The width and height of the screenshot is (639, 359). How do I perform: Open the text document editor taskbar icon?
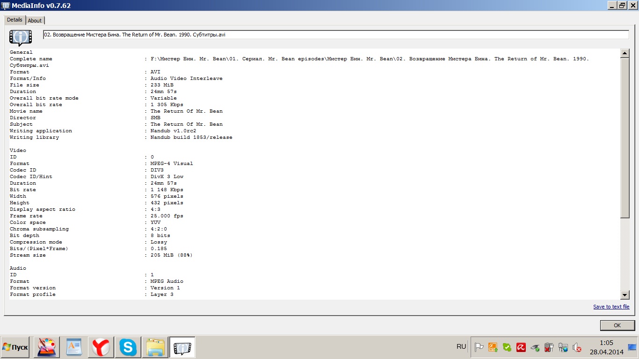(73, 347)
